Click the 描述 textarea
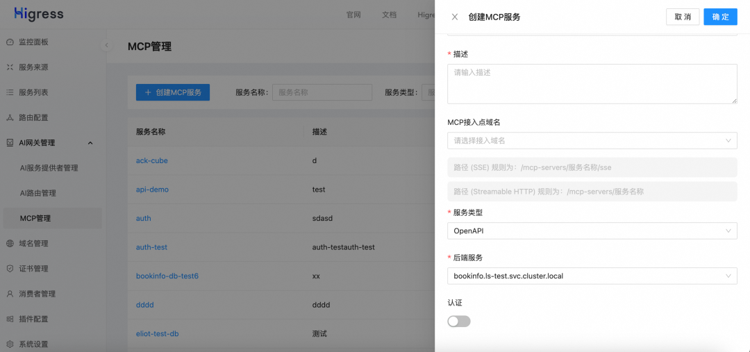 pyautogui.click(x=592, y=84)
